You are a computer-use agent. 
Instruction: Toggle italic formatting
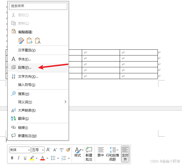19,158
